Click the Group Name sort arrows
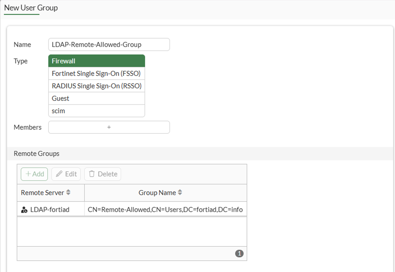The width and height of the screenshot is (395, 272). [x=180, y=193]
